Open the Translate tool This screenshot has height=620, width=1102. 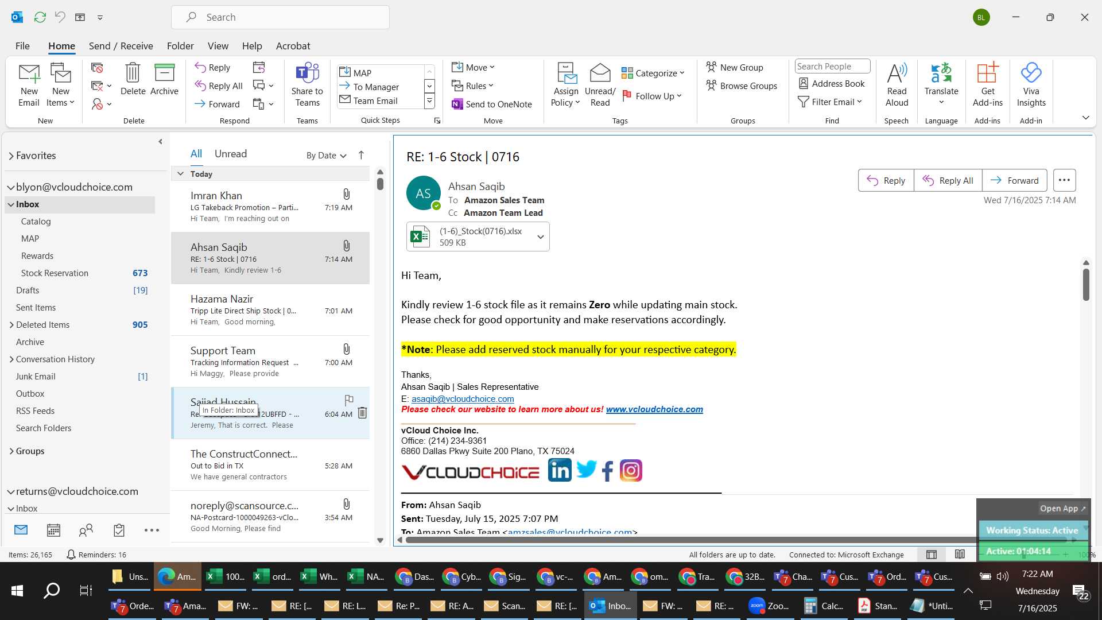[x=941, y=85]
